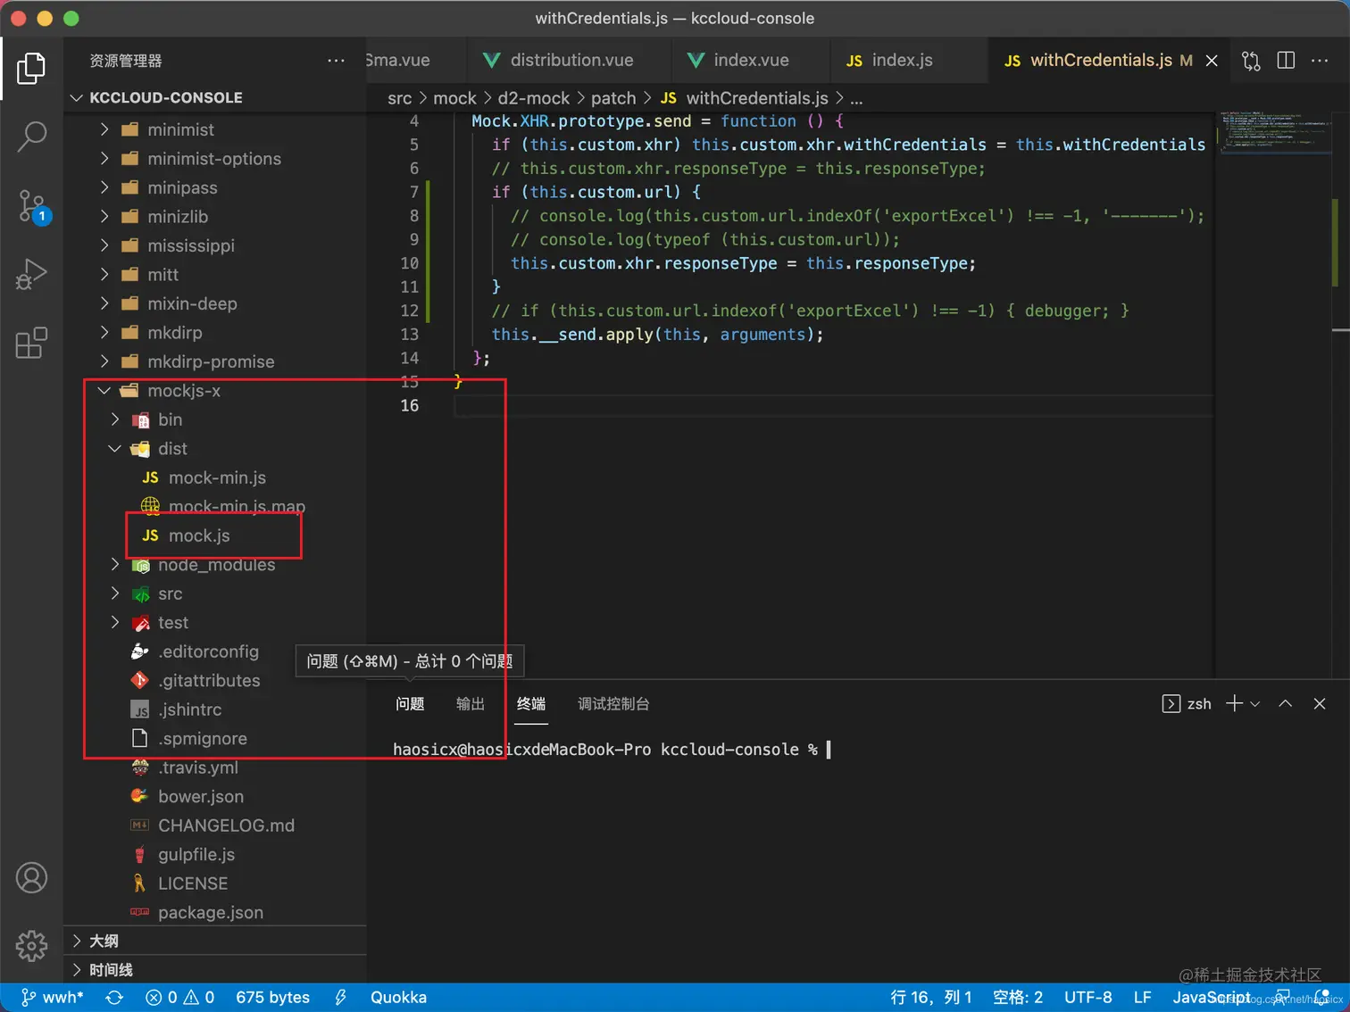
Task: Click the sync changes icon in status bar
Action: (114, 998)
